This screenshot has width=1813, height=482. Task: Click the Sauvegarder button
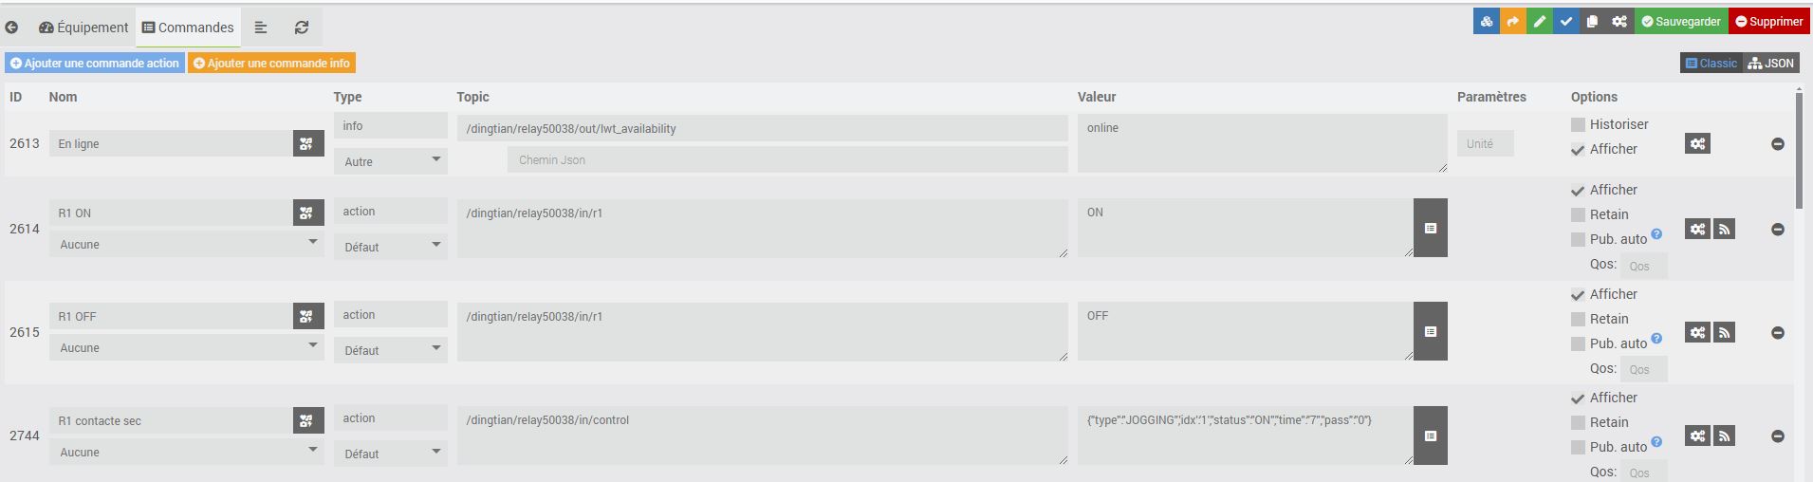(x=1680, y=22)
